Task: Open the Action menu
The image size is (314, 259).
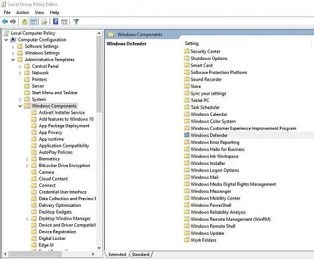Action: (23, 12)
